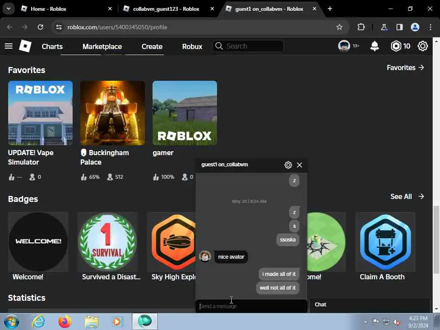This screenshot has width=440, height=330.
Task: Open the Chrome three-dot menu
Action: (x=431, y=27)
